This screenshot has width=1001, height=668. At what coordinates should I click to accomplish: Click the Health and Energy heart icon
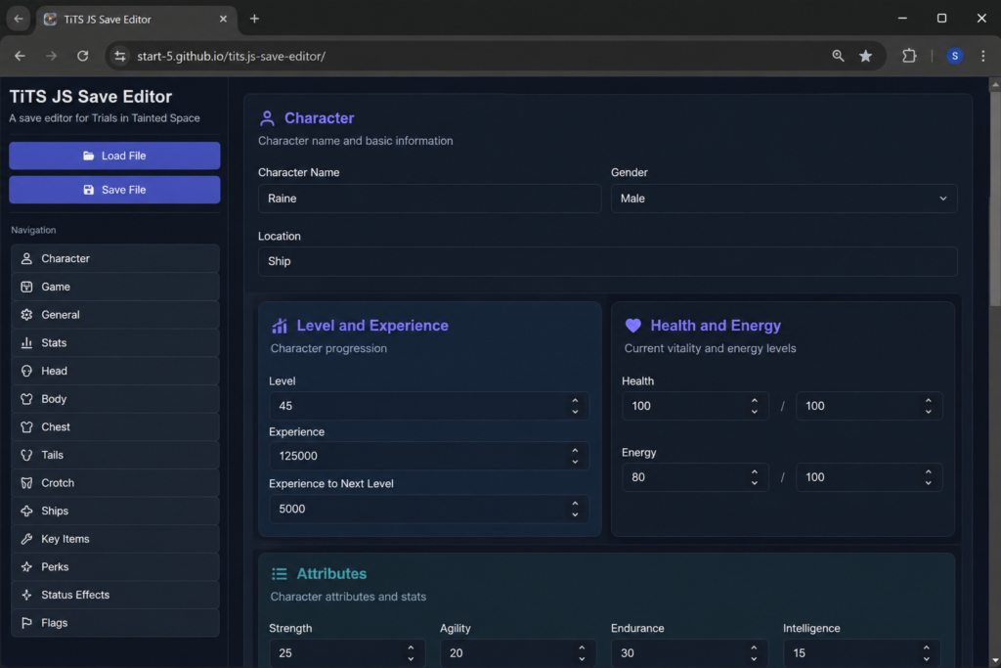(x=632, y=326)
